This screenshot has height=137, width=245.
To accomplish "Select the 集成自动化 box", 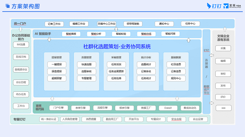I will point(190,108).
